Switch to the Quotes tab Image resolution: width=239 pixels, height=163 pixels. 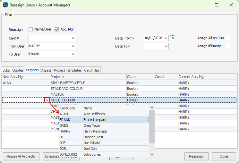pos(18,70)
